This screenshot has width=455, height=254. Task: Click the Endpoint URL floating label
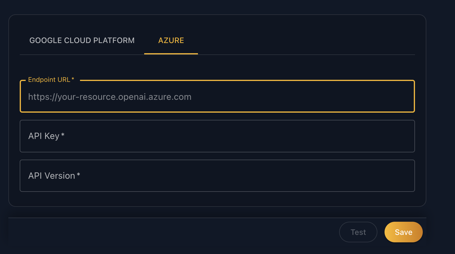(x=51, y=79)
